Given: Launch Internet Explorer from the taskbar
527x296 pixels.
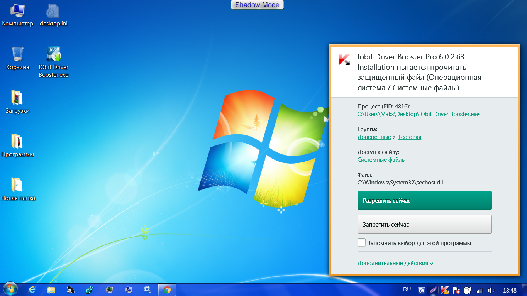Looking at the screenshot, I should click(x=32, y=290).
